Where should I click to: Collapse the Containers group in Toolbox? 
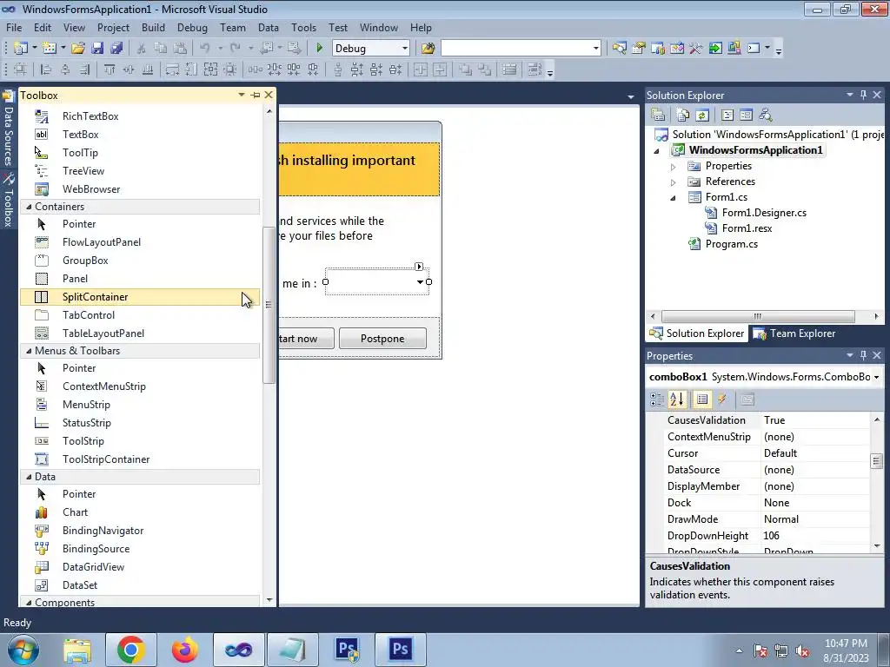[x=29, y=207]
